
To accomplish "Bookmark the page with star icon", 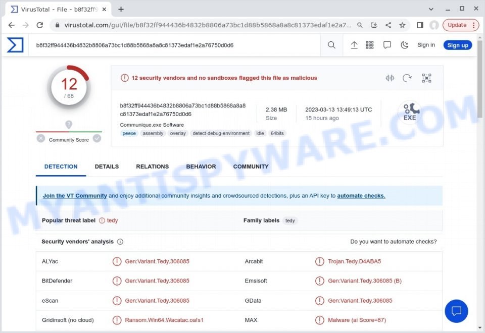I will pos(402,25).
